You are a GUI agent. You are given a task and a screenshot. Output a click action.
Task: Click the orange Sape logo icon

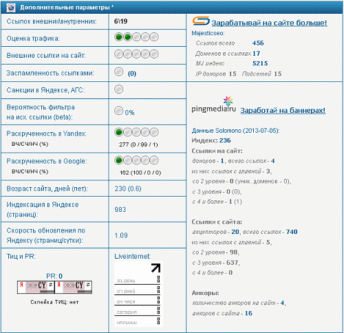[x=201, y=21]
